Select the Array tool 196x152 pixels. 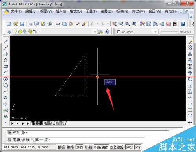(190, 67)
